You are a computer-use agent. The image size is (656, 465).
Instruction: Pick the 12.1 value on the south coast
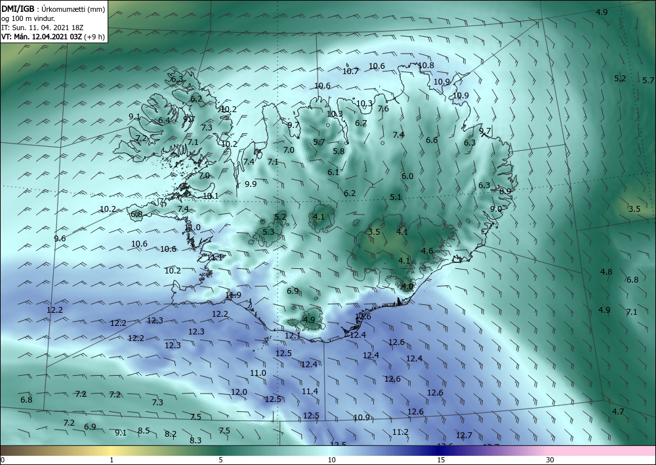(293, 335)
